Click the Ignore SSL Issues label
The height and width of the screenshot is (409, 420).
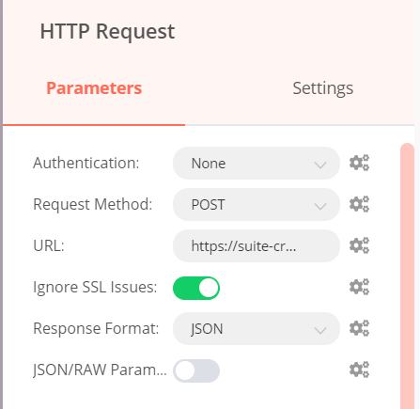click(95, 287)
